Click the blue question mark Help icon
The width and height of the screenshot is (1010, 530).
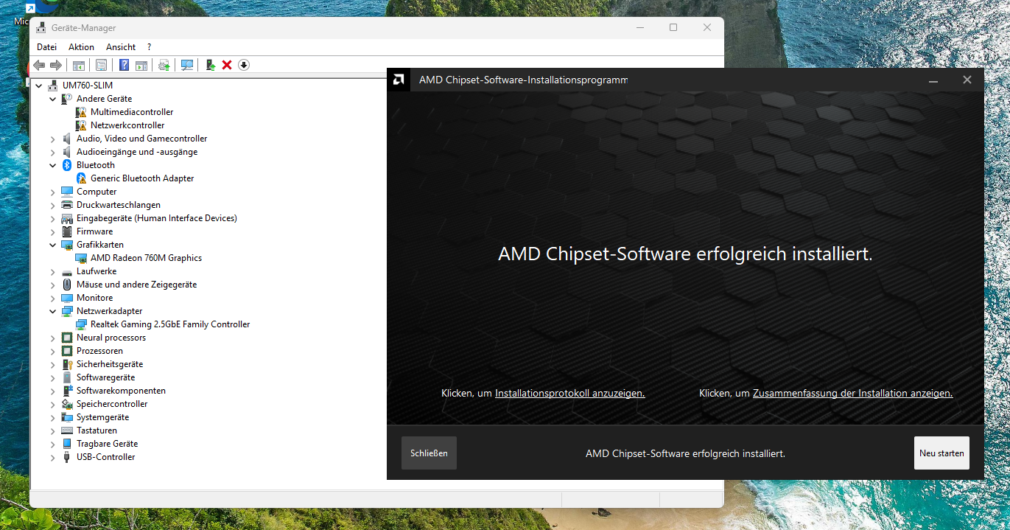125,65
